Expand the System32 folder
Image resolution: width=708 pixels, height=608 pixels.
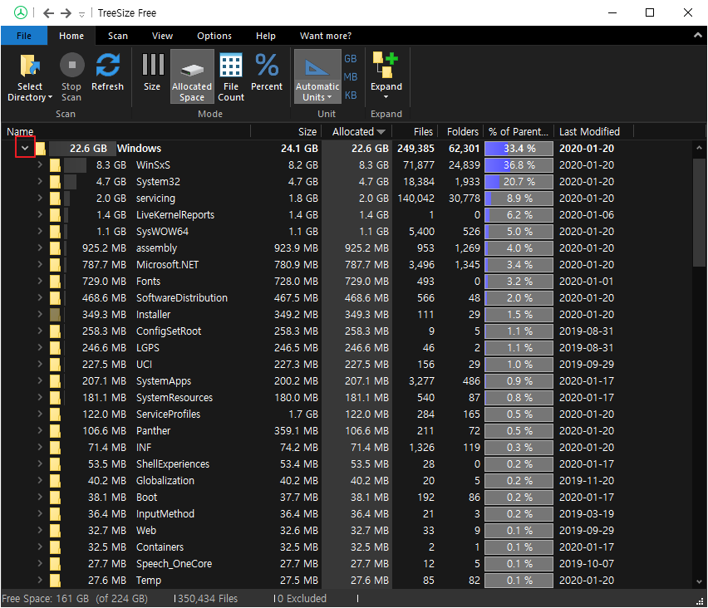40,181
